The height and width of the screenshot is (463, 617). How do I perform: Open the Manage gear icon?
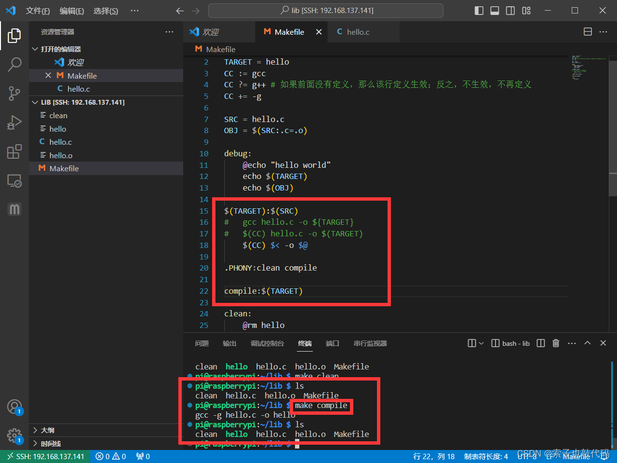[x=14, y=436]
